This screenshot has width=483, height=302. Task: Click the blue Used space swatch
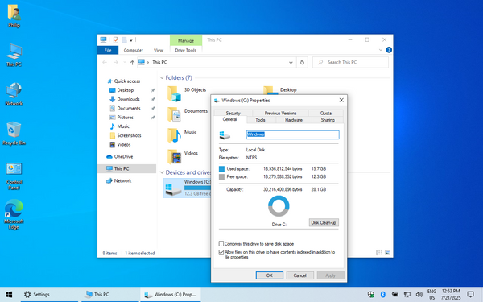click(x=221, y=169)
